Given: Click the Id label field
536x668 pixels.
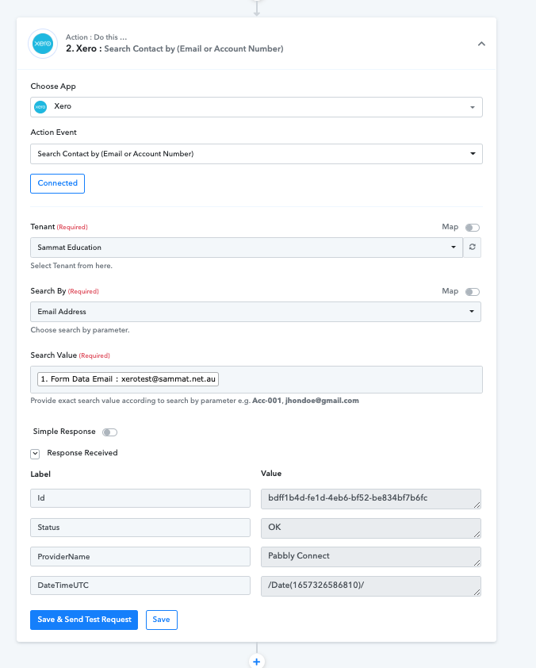Looking at the screenshot, I should [x=140, y=498].
